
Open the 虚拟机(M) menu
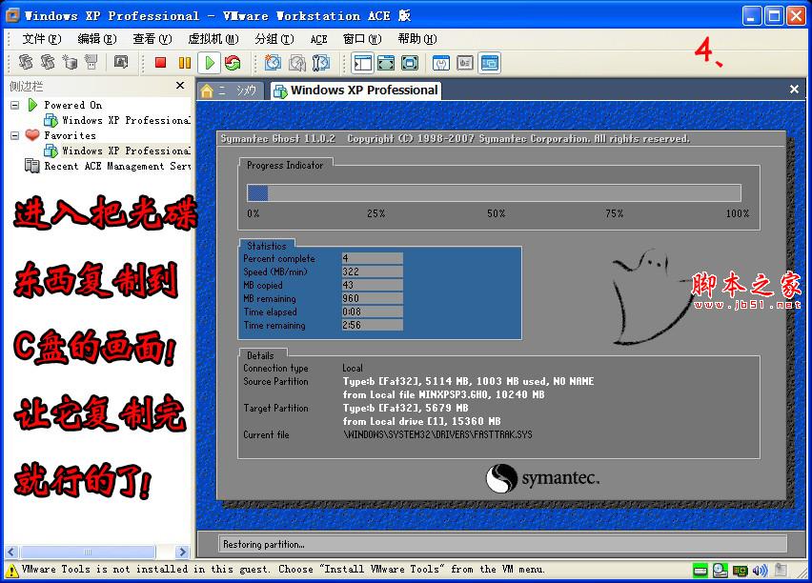tap(213, 39)
